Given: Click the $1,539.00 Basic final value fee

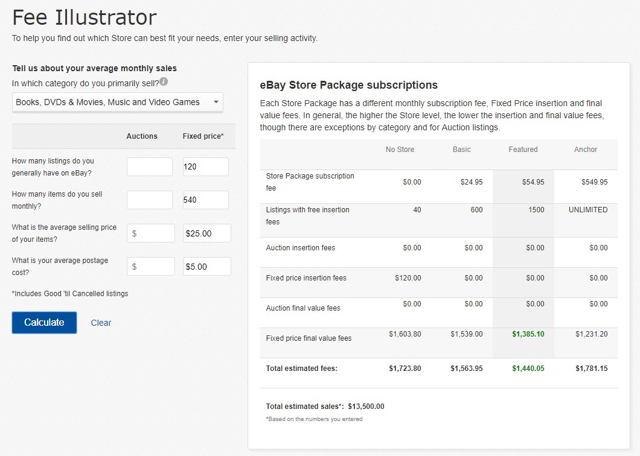Looking at the screenshot, I should [467, 334].
